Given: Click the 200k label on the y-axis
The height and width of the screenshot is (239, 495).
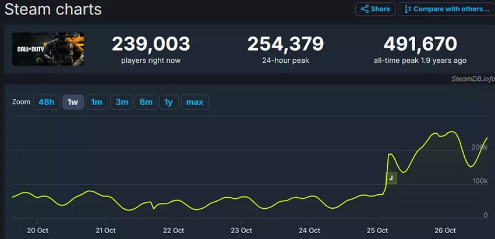Looking at the screenshot, I should [x=480, y=147].
